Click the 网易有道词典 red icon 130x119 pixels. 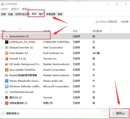point(7,103)
